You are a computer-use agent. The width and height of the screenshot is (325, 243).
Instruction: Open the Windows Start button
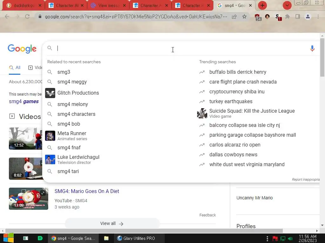point(8,238)
